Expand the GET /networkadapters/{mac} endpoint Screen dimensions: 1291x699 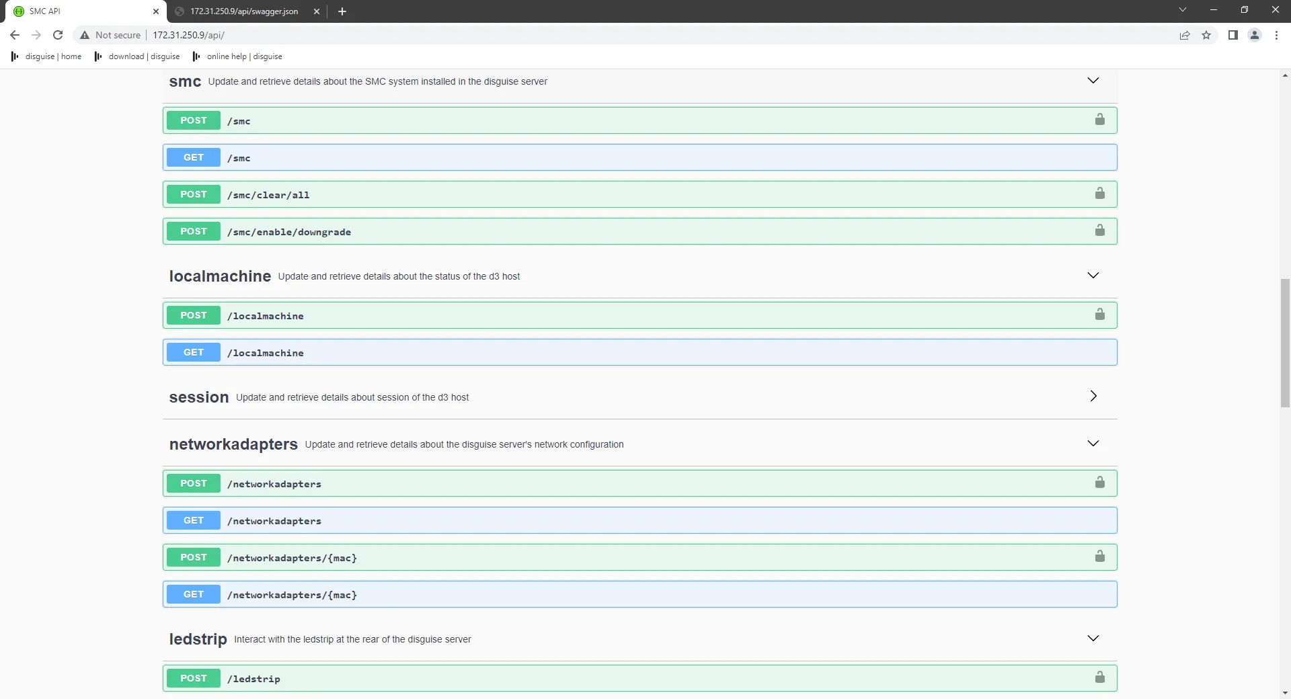coord(605,594)
